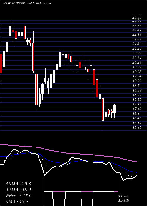The height and width of the screenshot is (206, 147).
Task: Click the 23.35 price axis label
Action: coord(137,17)
